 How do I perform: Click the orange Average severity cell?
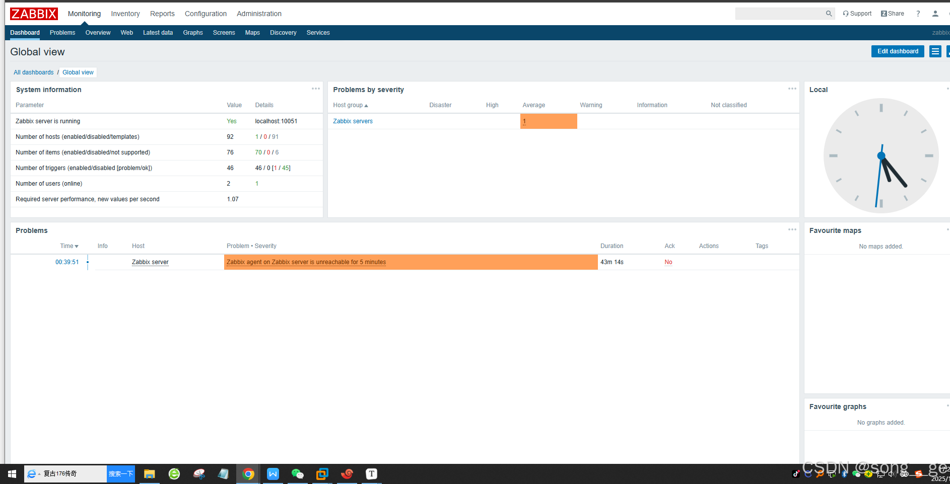coord(549,121)
